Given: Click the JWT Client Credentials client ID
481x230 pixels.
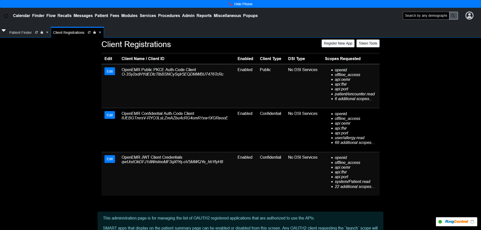Looking at the screenshot, I should click(172, 162).
